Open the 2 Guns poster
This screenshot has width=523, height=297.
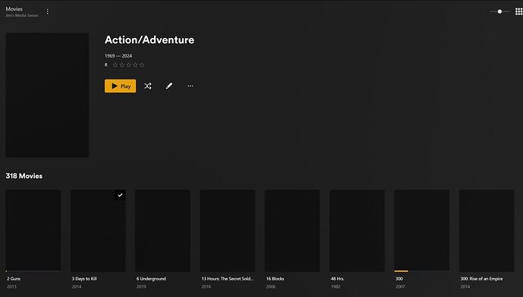click(x=33, y=231)
